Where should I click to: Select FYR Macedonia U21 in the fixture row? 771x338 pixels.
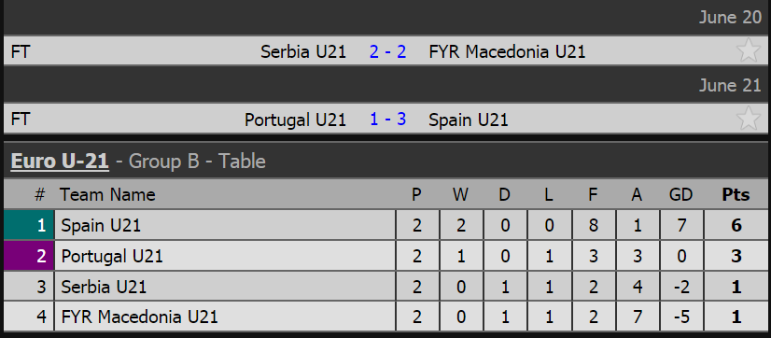coord(508,51)
